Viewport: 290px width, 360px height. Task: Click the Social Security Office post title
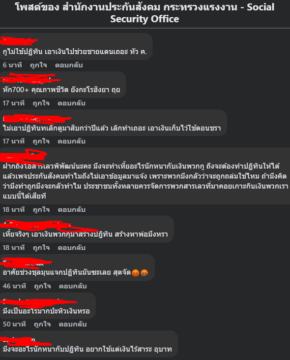point(145,13)
